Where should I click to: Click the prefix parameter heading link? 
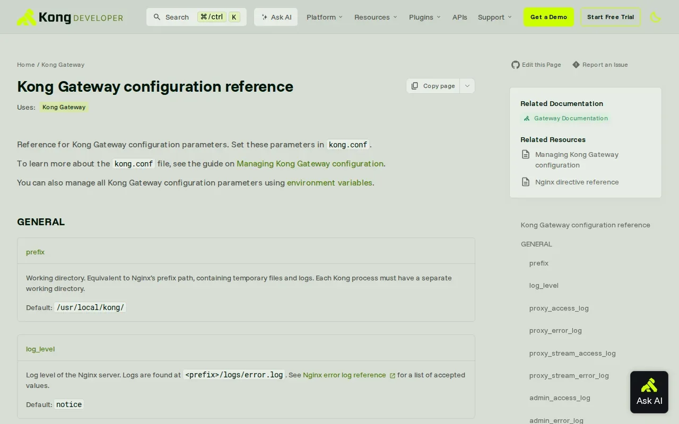[x=35, y=252]
